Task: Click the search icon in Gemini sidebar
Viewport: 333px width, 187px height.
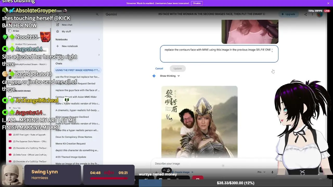Action: (97, 15)
